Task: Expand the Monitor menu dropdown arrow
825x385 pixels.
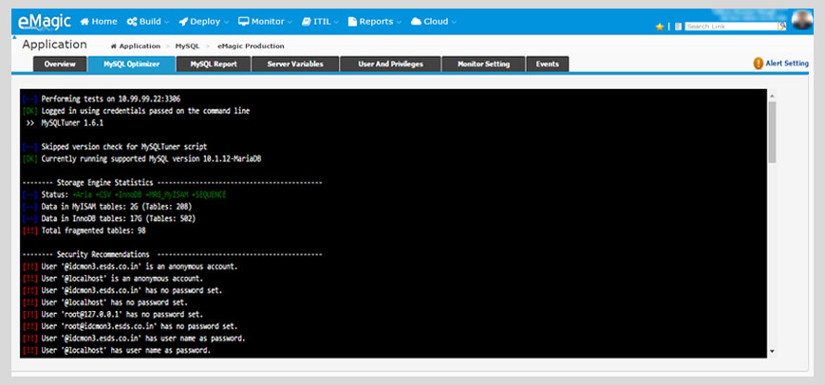Action: tap(290, 22)
